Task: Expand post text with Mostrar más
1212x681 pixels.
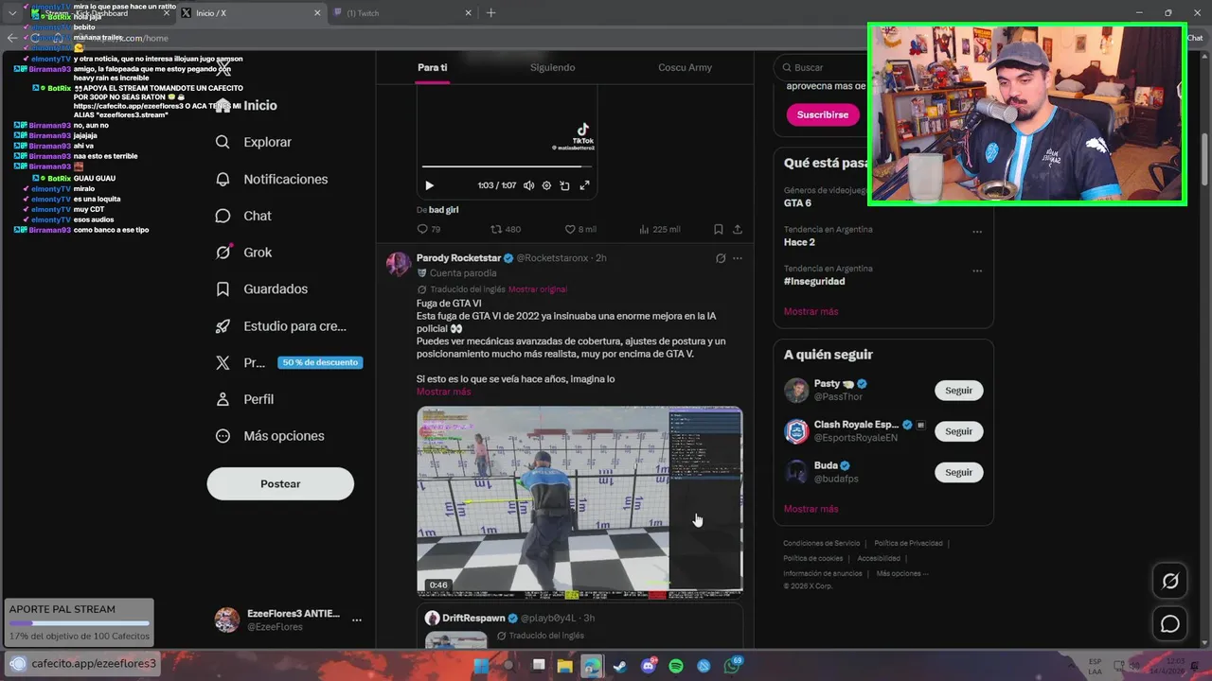Action: coord(443,392)
